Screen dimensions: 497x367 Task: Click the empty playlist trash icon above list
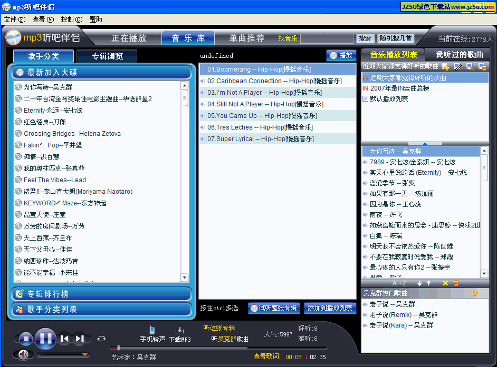[482, 66]
